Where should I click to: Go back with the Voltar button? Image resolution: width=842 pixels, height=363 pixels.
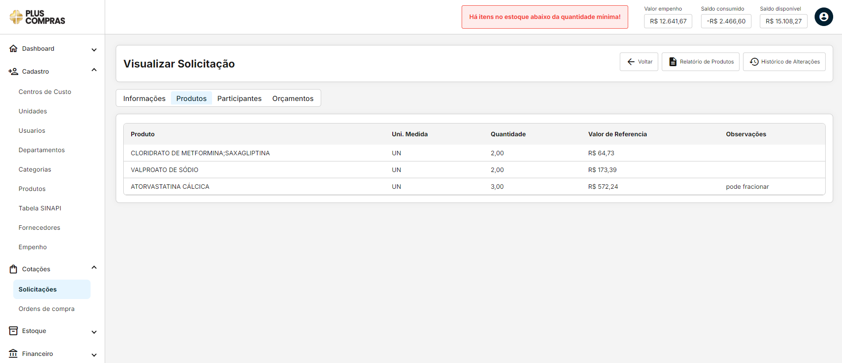click(639, 62)
